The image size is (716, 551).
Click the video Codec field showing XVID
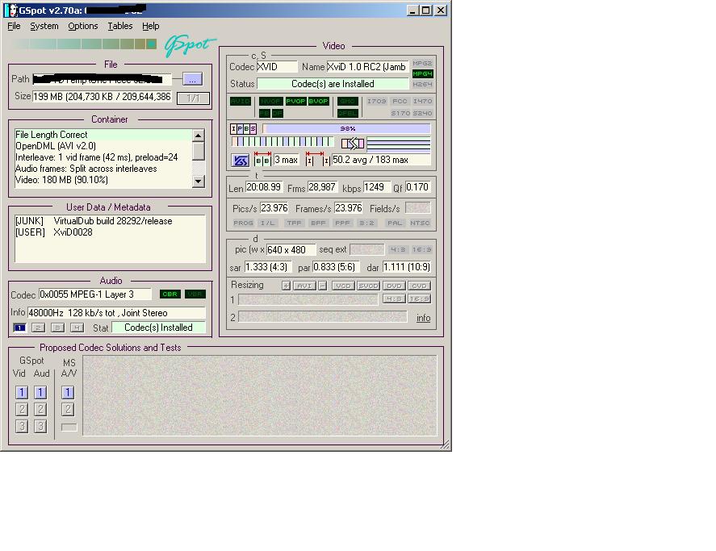tap(277, 67)
